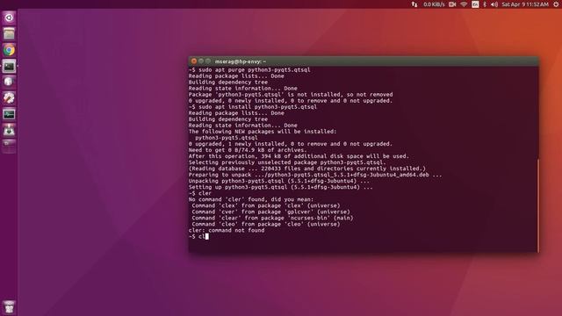Click 'Selecting previously unselected package' line
This screenshot has width=562, height=316.
(287, 162)
